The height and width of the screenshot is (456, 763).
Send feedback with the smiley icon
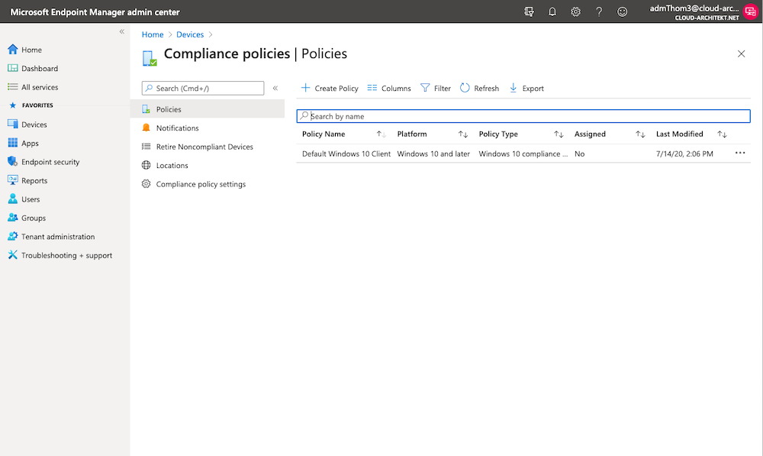point(623,11)
